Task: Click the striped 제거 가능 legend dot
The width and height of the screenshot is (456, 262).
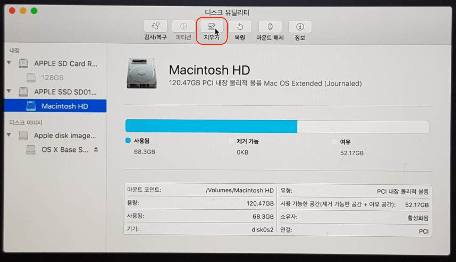Action: pyautogui.click(x=231, y=141)
